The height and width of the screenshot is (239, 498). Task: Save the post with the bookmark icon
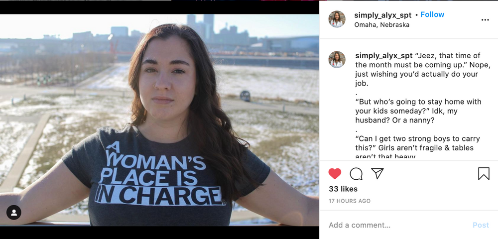(x=484, y=174)
